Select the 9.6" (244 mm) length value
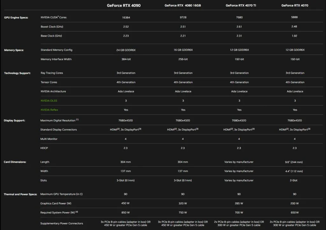The image size is (326, 230). (x=295, y=162)
